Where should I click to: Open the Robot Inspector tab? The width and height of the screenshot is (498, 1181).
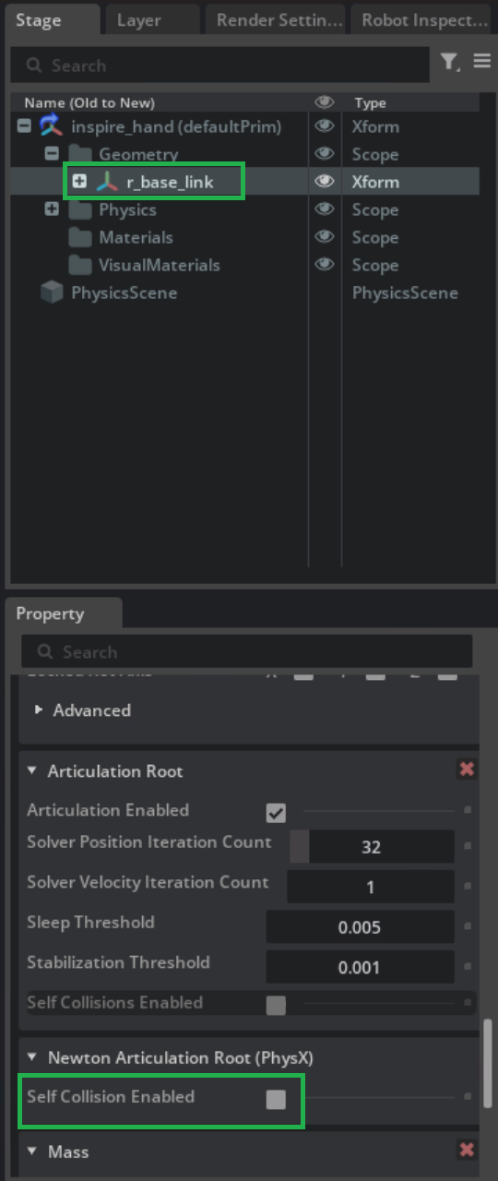tap(424, 19)
